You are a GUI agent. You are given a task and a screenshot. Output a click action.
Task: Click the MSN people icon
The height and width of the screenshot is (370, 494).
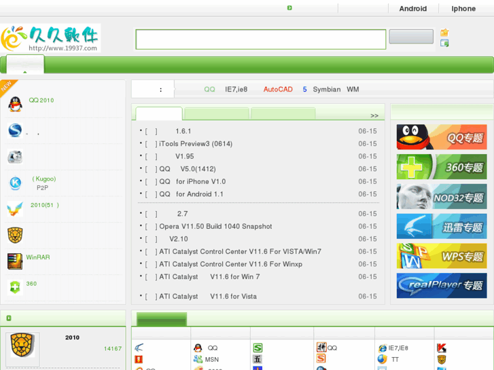198,359
